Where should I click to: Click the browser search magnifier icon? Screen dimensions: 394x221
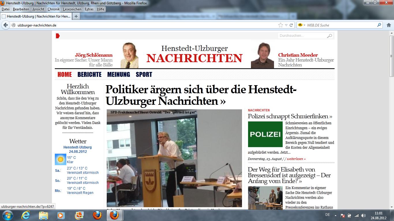point(379,25)
